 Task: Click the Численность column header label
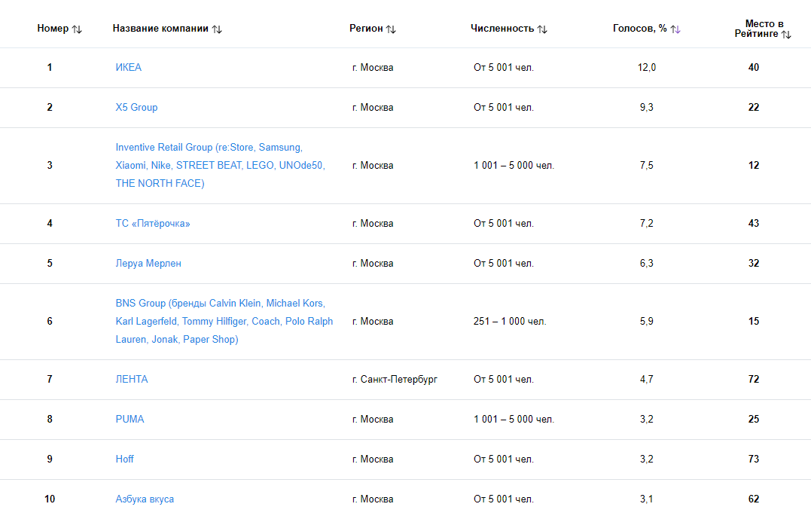[502, 29]
